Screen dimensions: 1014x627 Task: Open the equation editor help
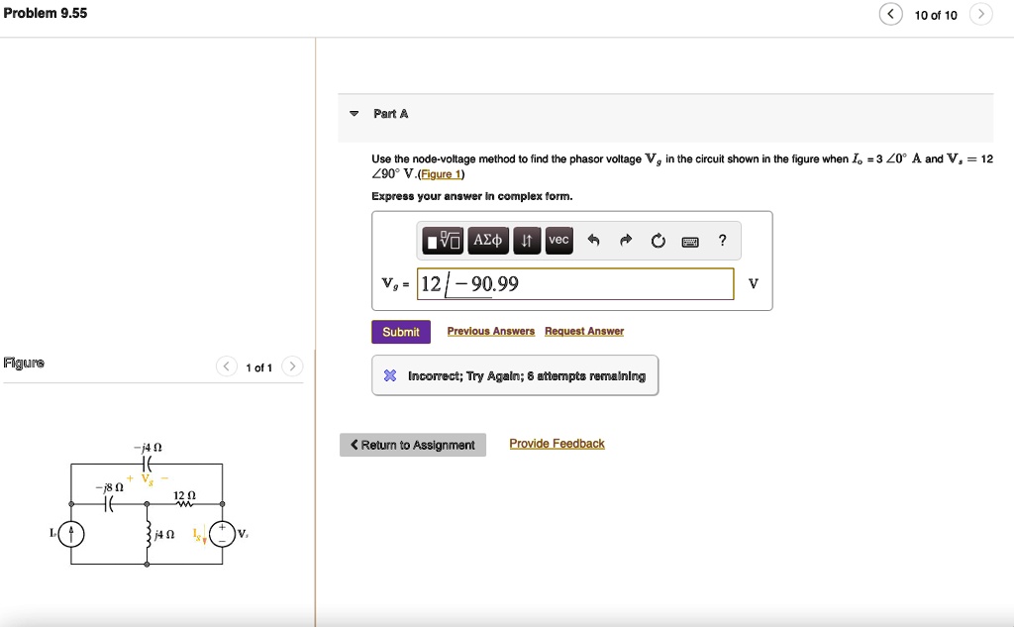[x=722, y=241]
